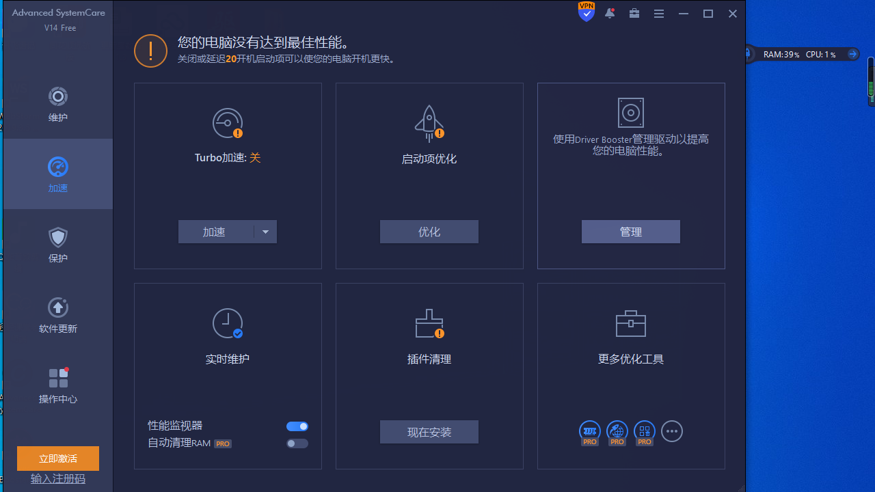Viewport: 875px width, 492px height.
Task: Switch to the 保护 sidebar tab
Action: point(57,245)
